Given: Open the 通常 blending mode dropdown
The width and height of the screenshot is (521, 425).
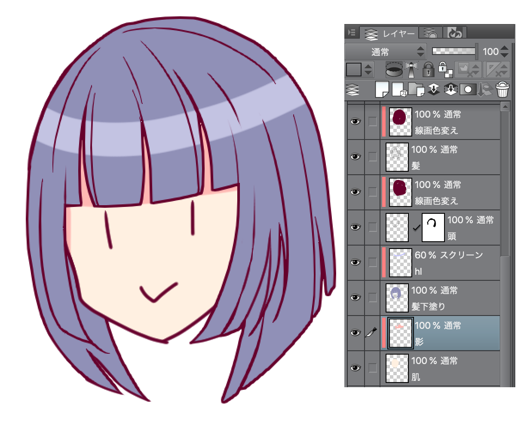Looking at the screenshot, I should pyautogui.click(x=386, y=52).
